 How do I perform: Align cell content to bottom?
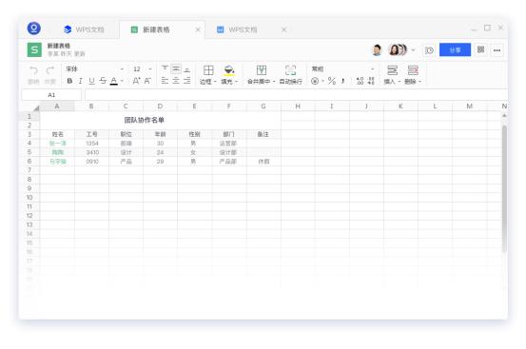187,69
